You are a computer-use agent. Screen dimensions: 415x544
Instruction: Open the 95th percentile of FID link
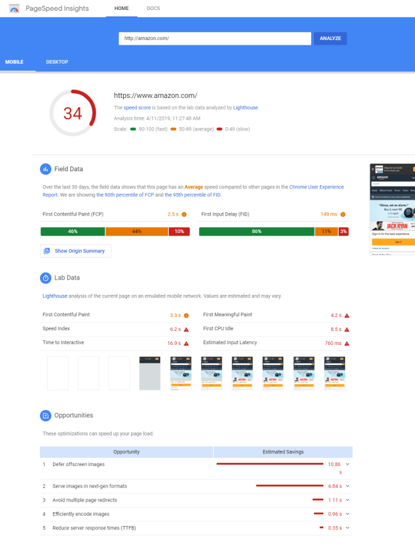coord(192,194)
